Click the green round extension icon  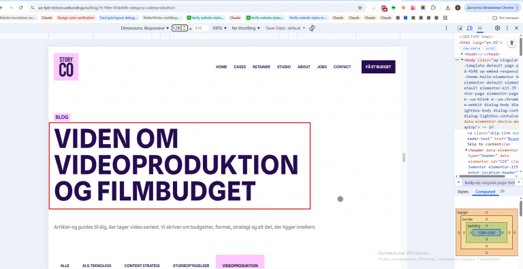394,7
